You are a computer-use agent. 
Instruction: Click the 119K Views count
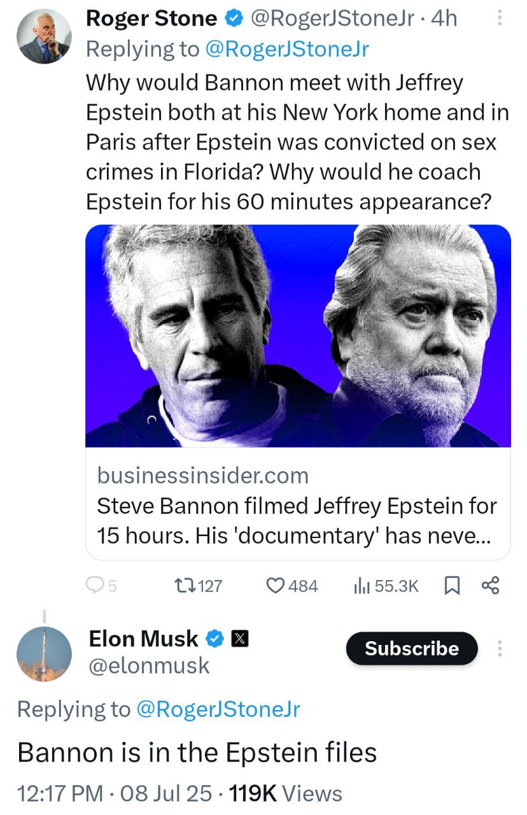(285, 793)
